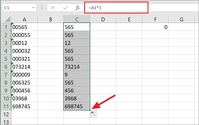Click the fill handle at C11 corner
Viewport: 199px width, 125px height.
(x=90, y=110)
